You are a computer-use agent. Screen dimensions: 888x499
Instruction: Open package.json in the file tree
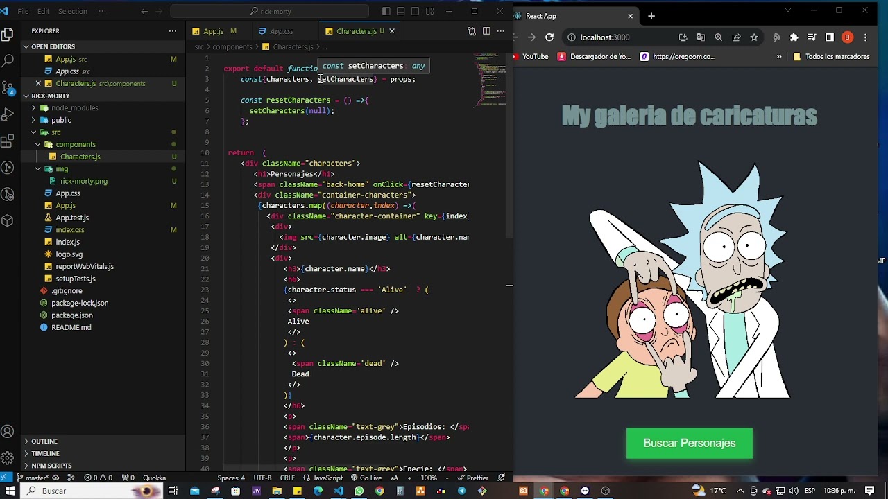[x=72, y=315]
